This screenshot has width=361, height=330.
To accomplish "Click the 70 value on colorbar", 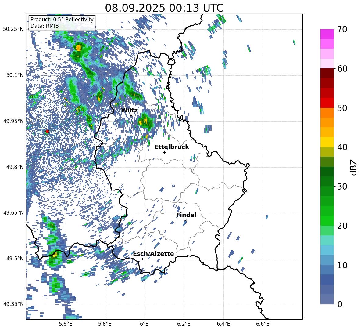I will pos(342,30).
